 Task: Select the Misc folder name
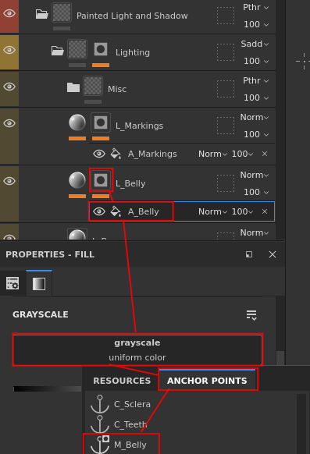click(117, 89)
